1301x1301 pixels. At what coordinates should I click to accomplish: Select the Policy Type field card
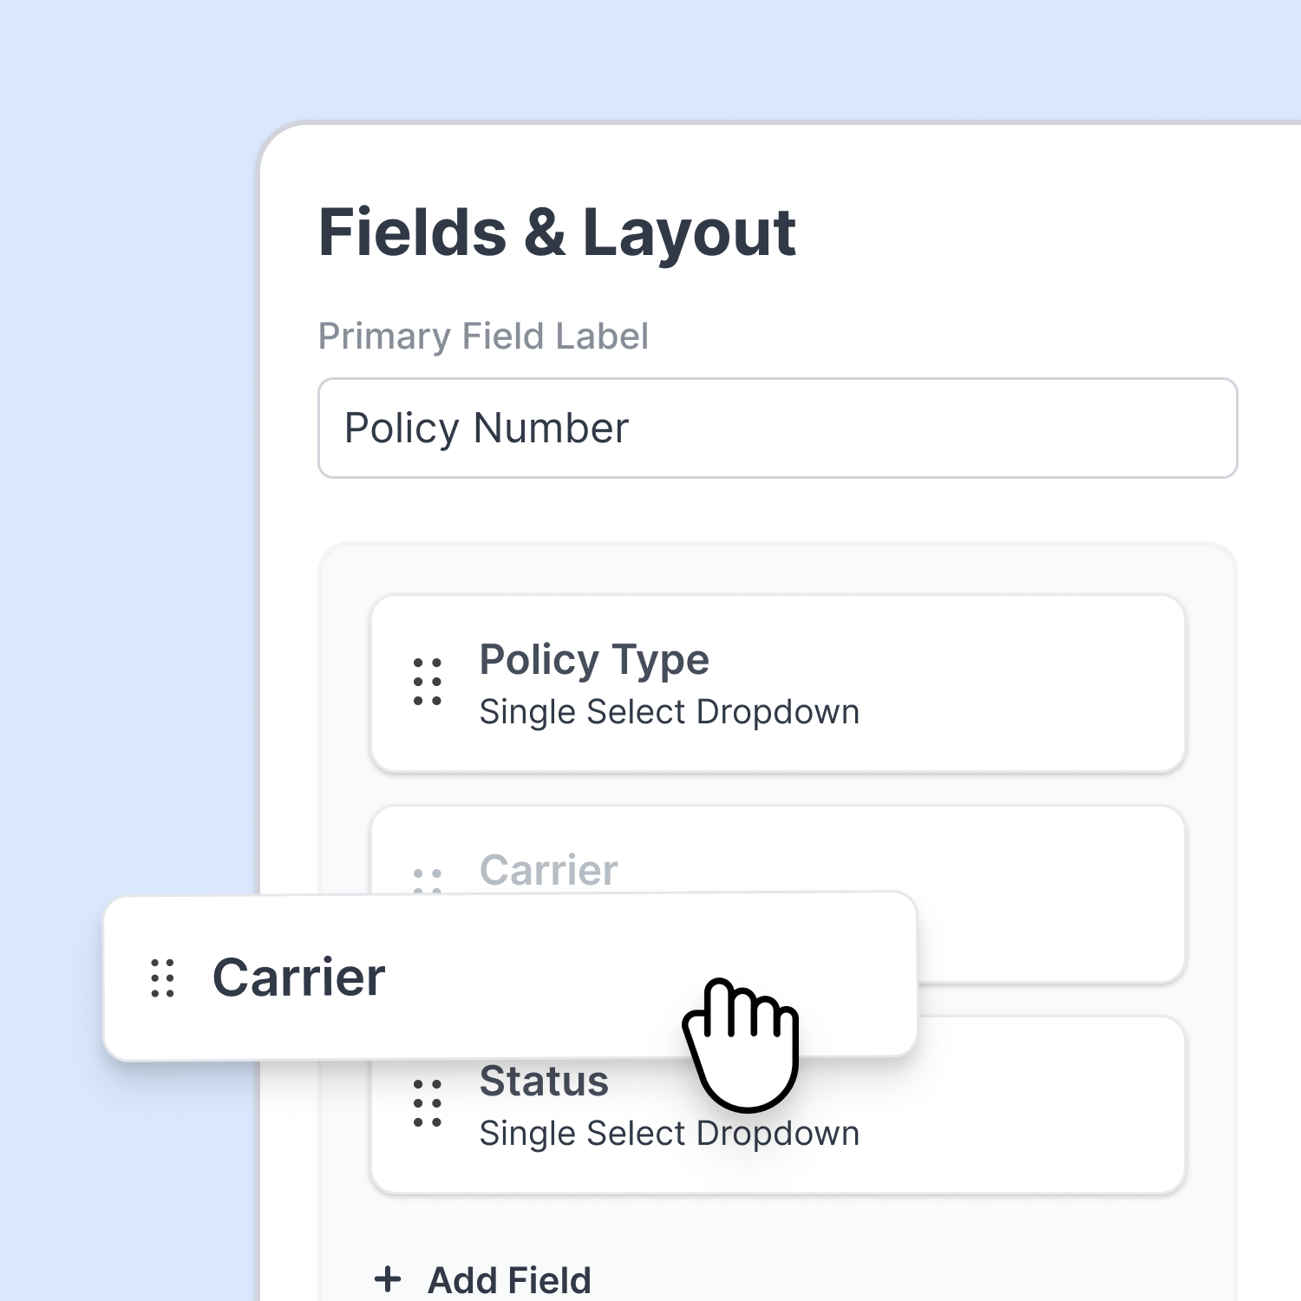coord(777,683)
